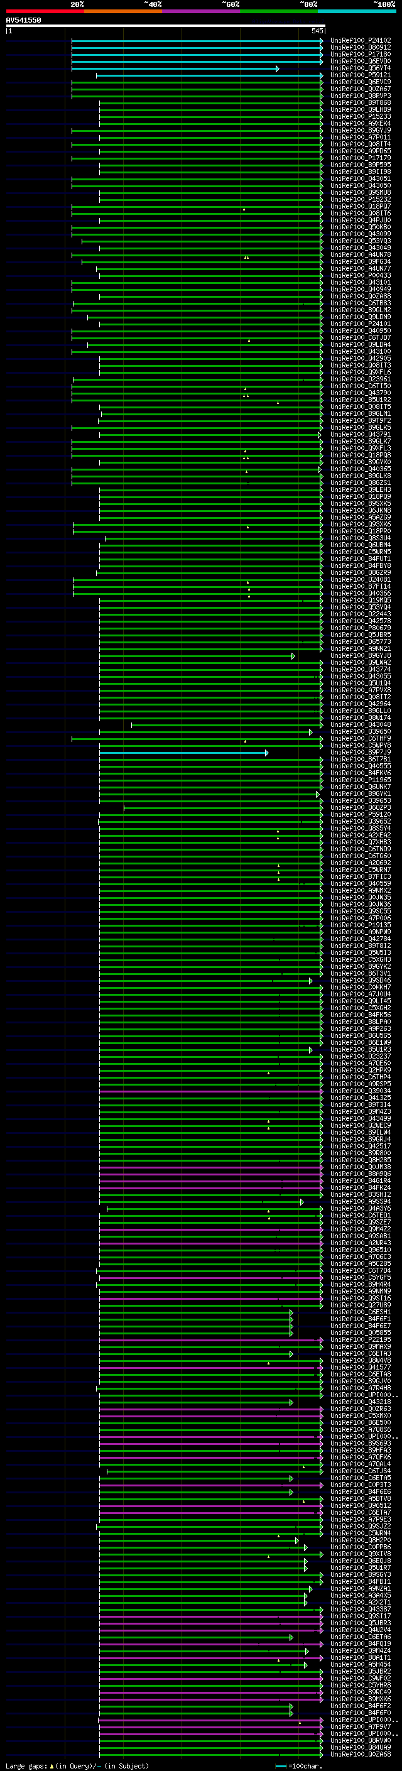Viewport: 402px width, 1771px height.
Task: Select label UniRef100_Q9LHB9
Action: click(x=361, y=109)
